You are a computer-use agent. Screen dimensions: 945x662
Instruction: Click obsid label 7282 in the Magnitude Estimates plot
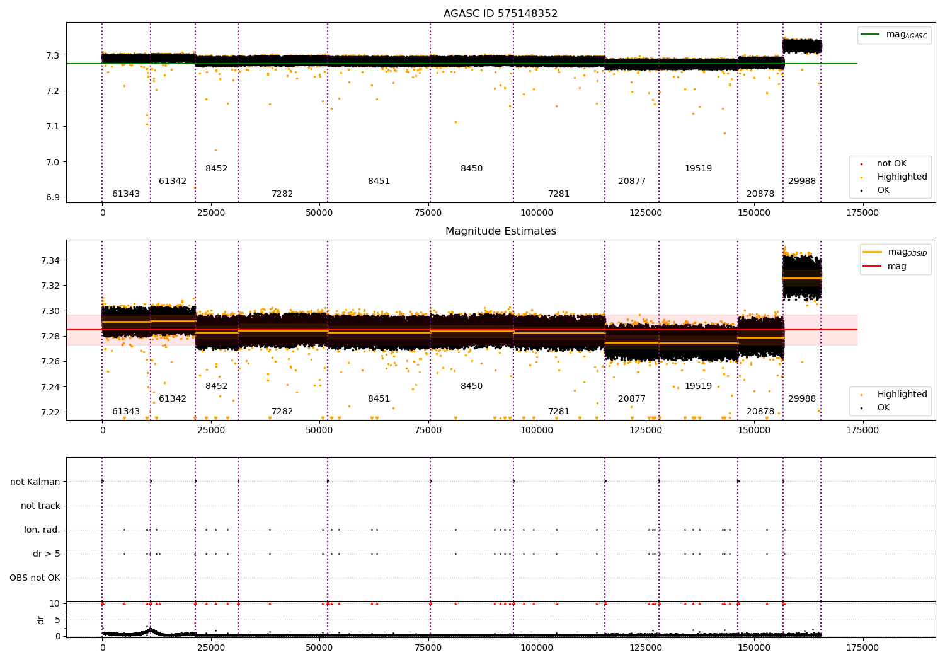click(x=282, y=412)
